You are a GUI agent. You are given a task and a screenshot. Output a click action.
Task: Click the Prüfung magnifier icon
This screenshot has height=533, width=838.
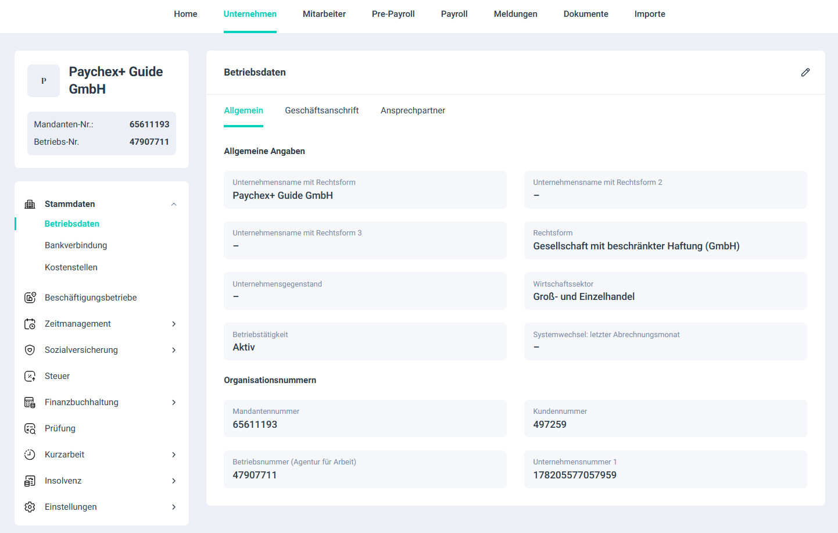[x=30, y=428]
